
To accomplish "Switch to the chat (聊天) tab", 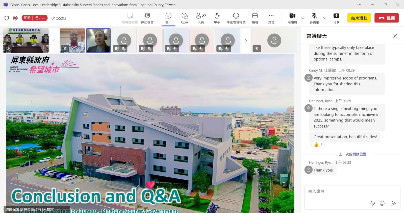I will tap(168, 18).
